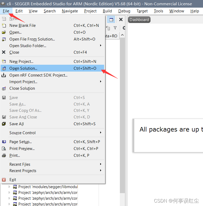Select Open Solution... entry
203x206 pixels.
pyautogui.click(x=52, y=68)
